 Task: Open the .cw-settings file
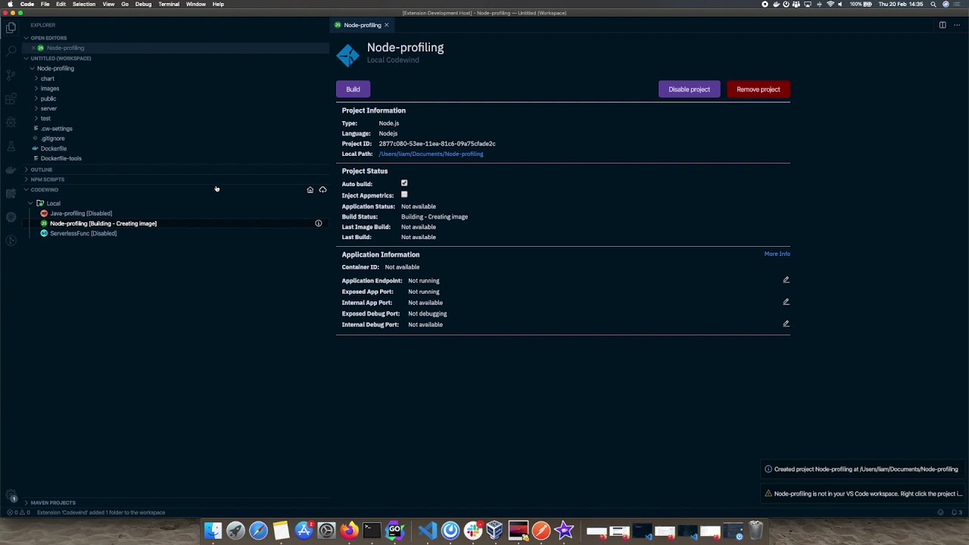(57, 129)
